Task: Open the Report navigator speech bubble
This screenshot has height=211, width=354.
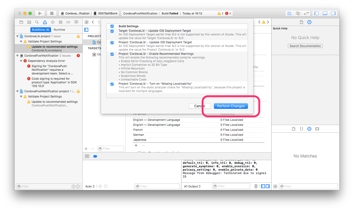Action: tap(76, 22)
